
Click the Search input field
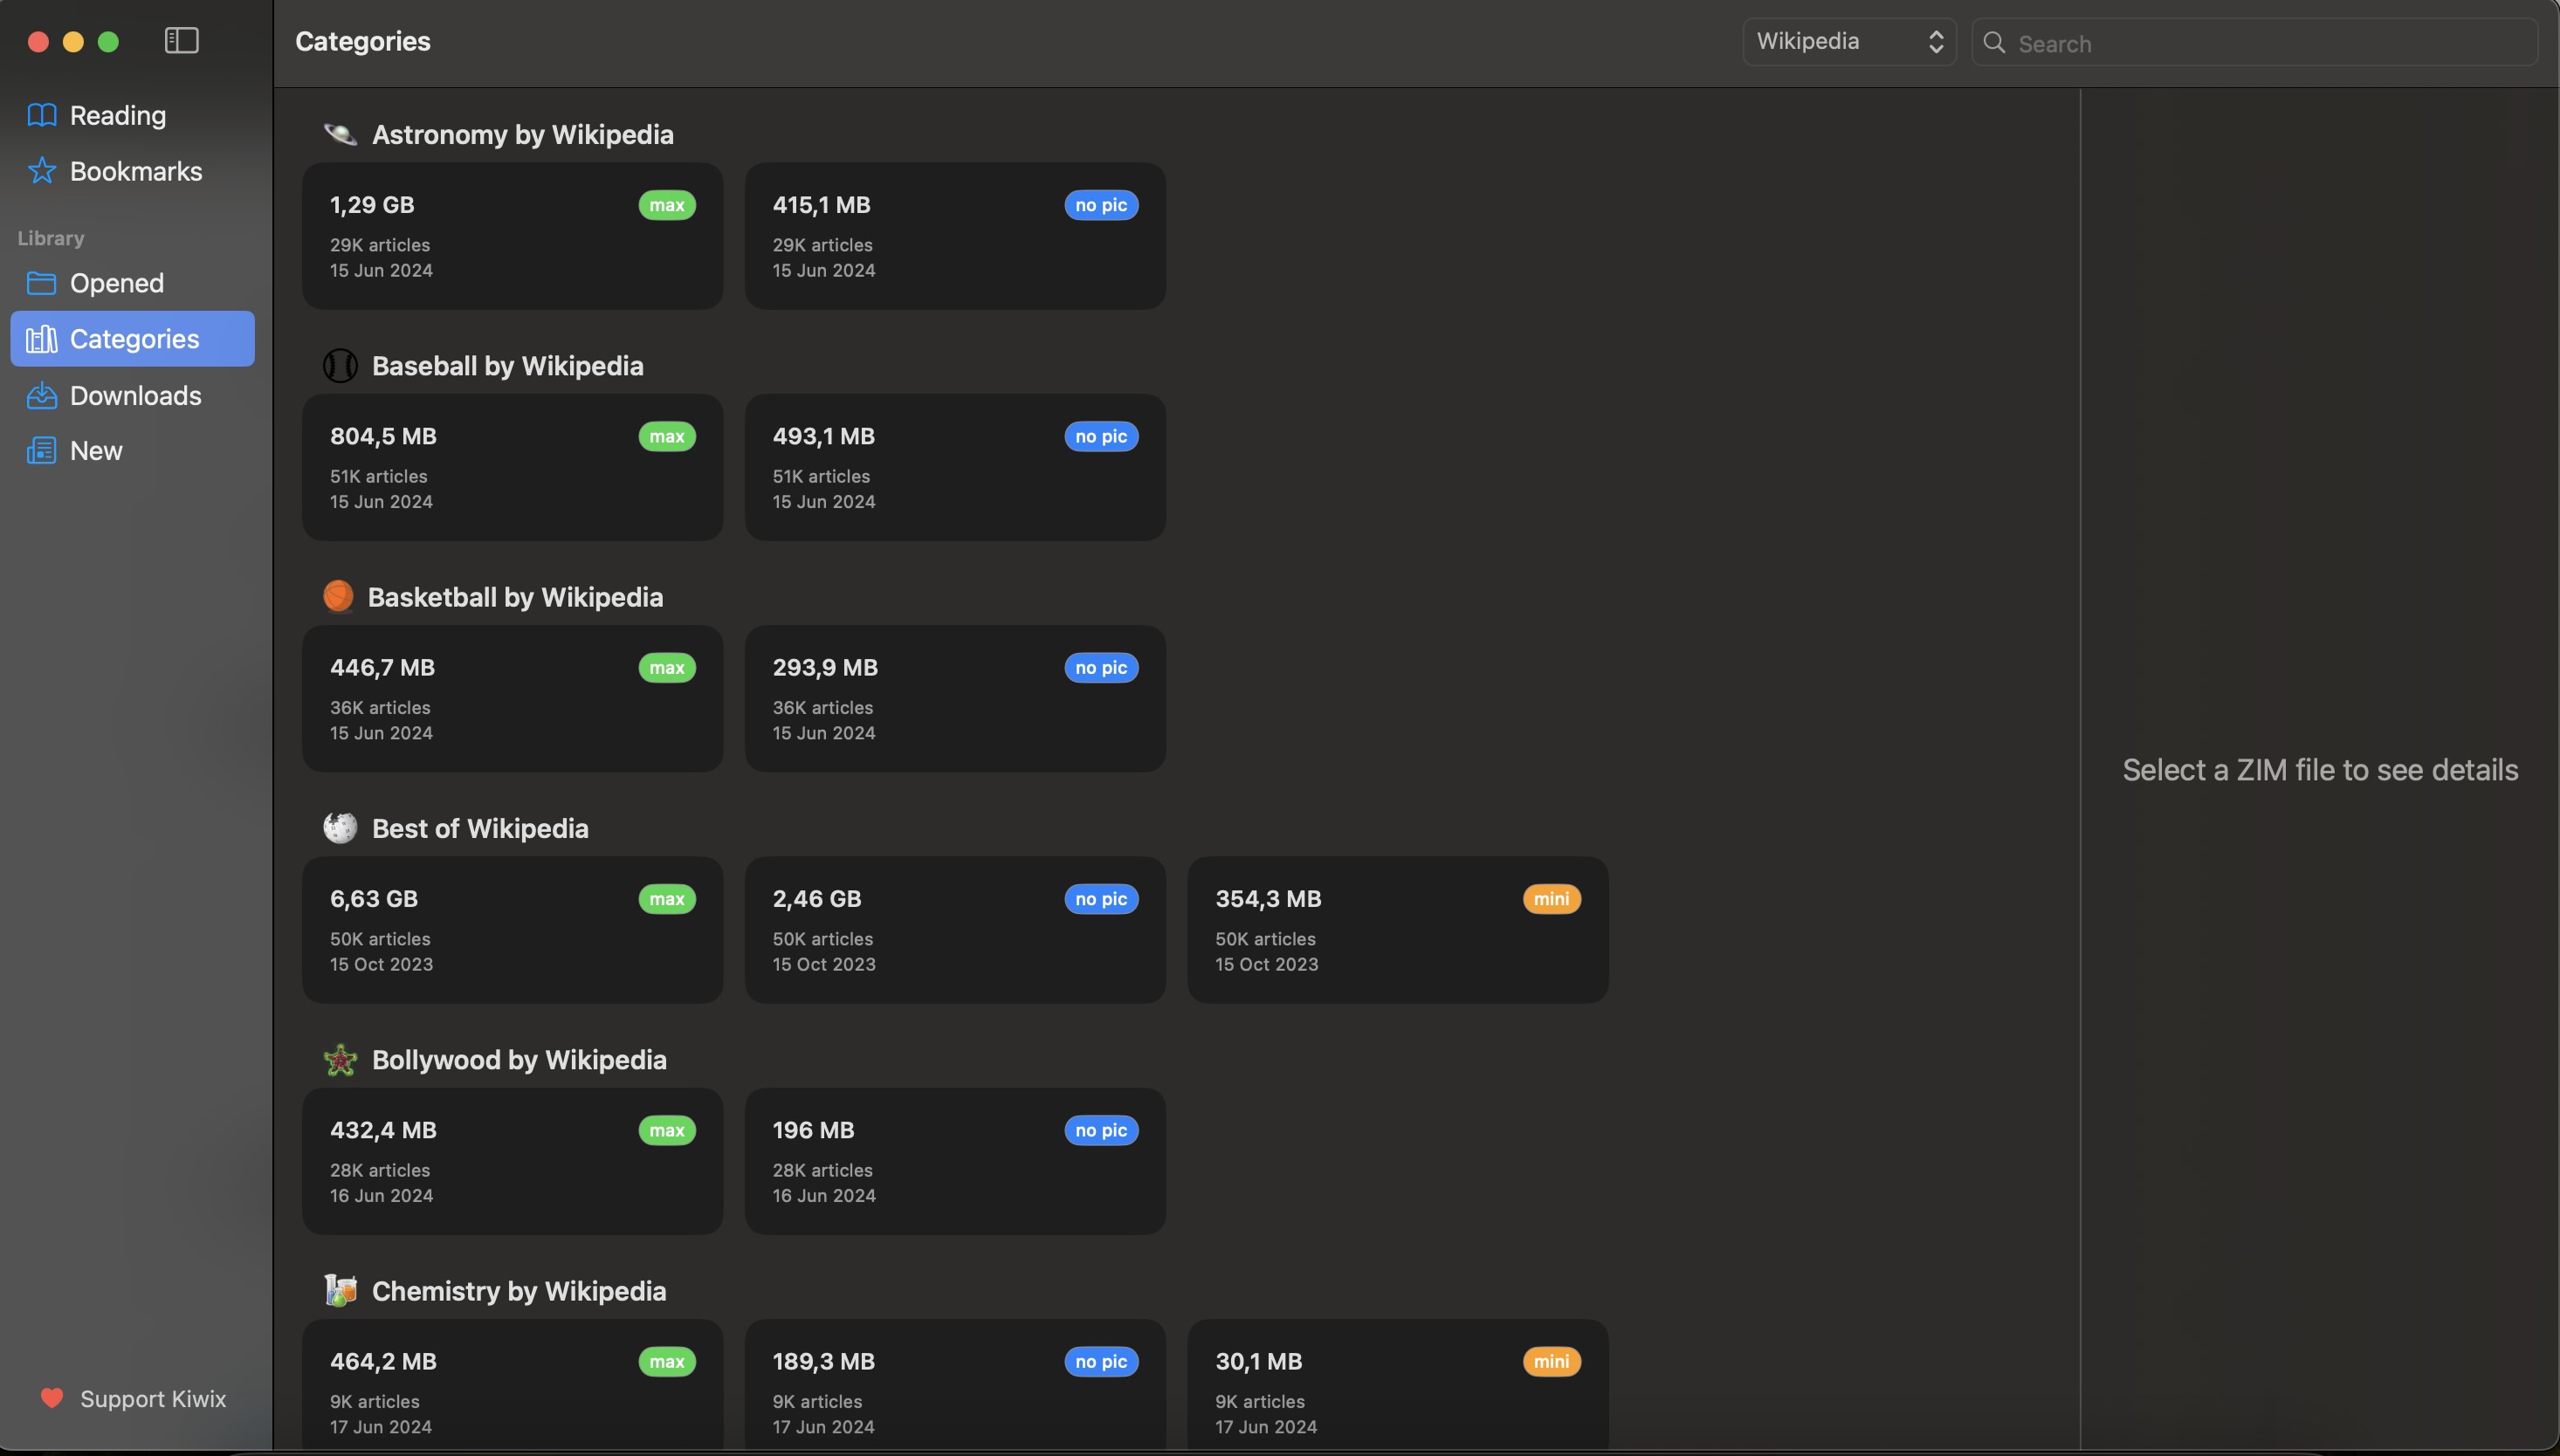2254,42
